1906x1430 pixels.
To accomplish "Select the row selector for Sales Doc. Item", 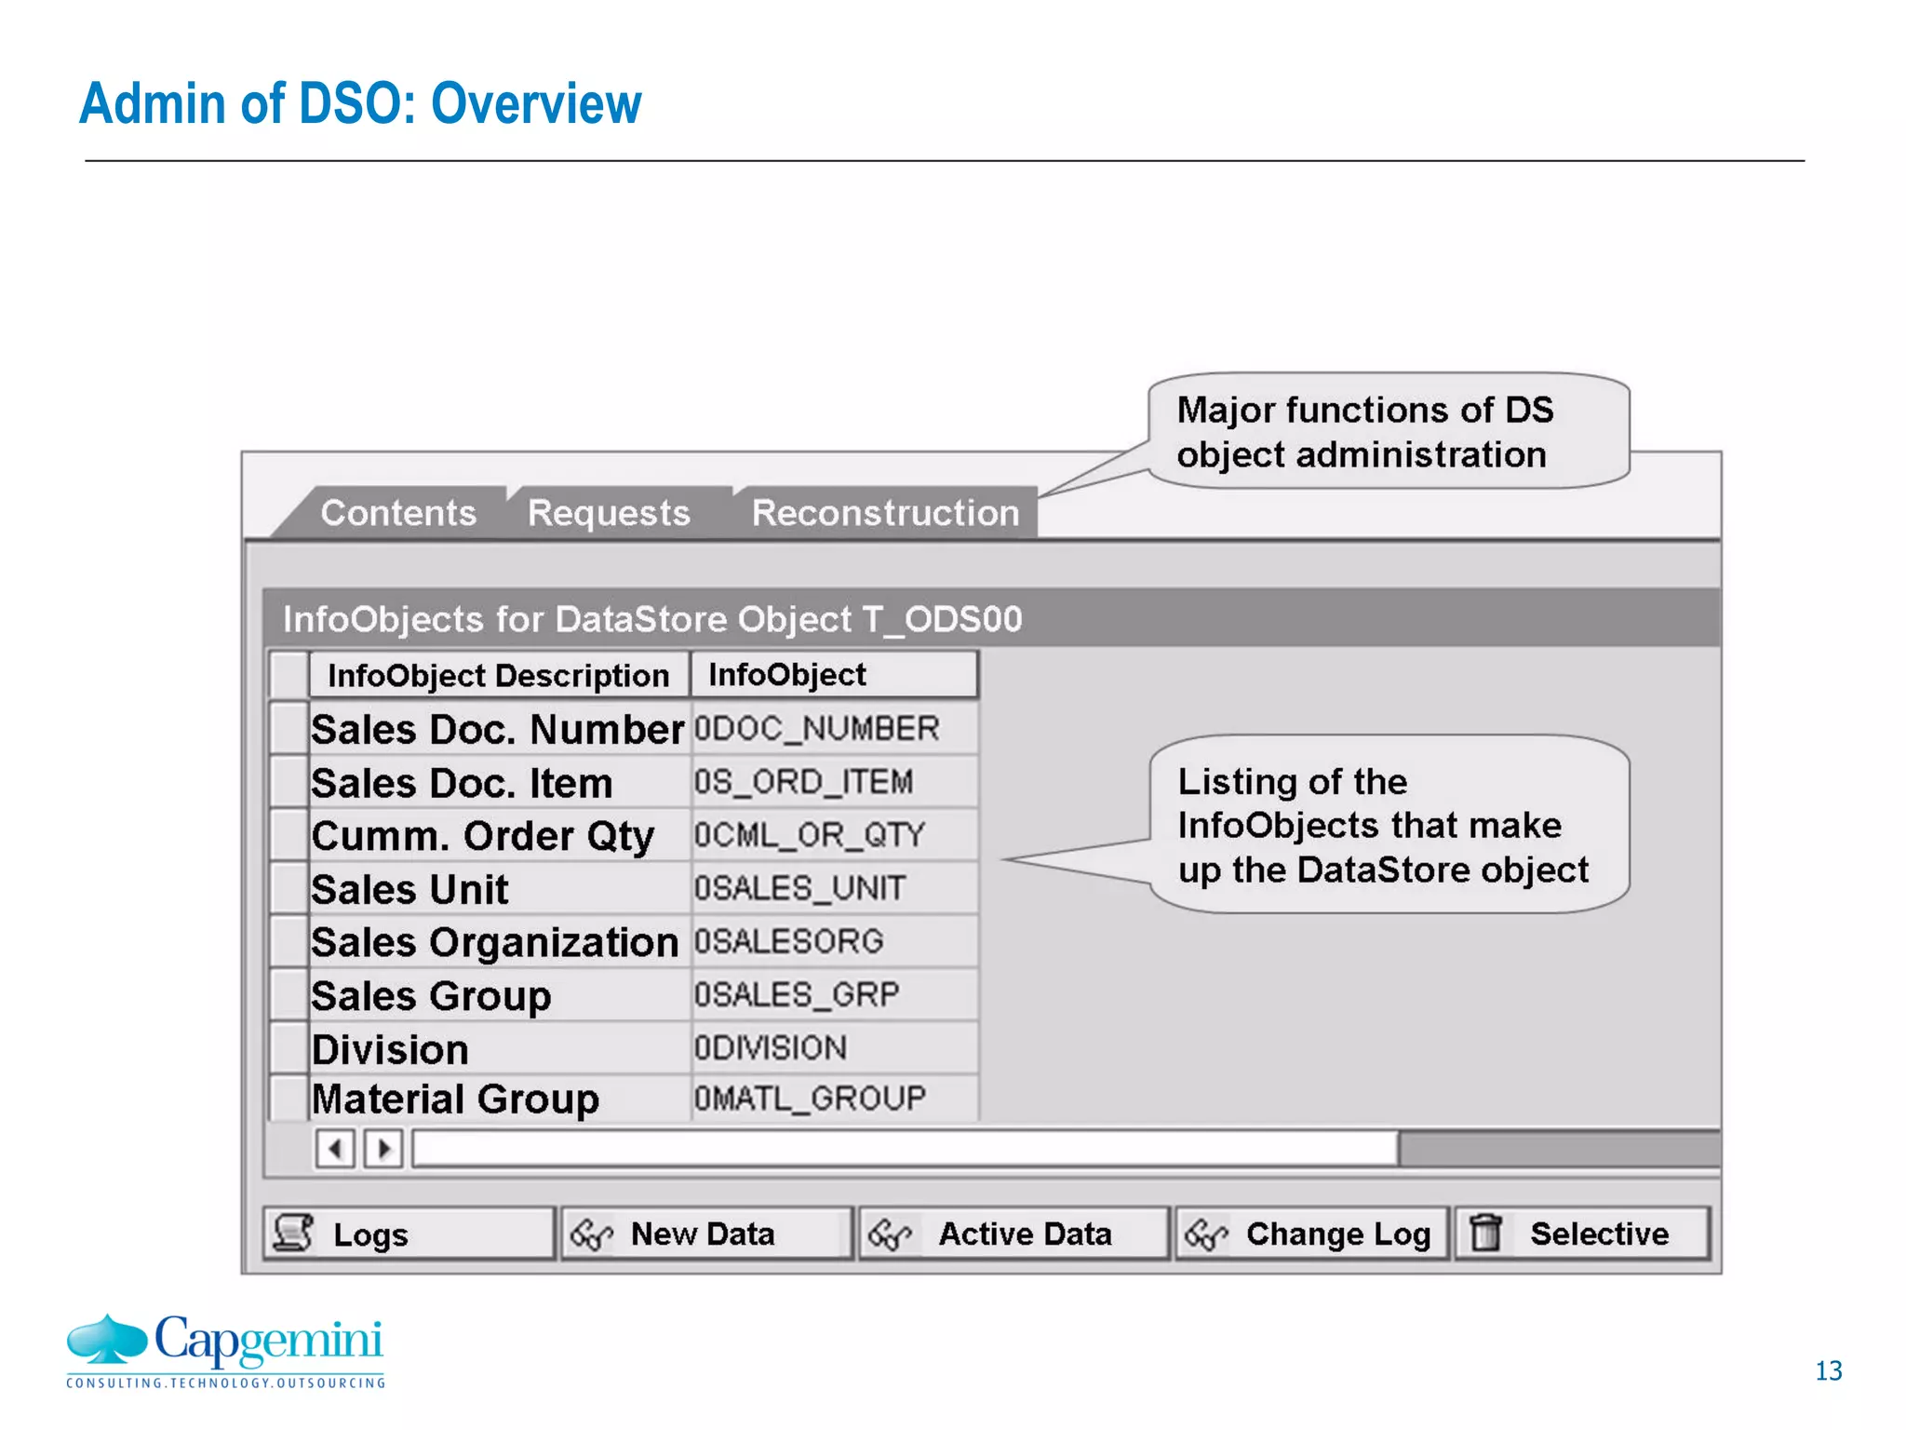I will pos(289,782).
